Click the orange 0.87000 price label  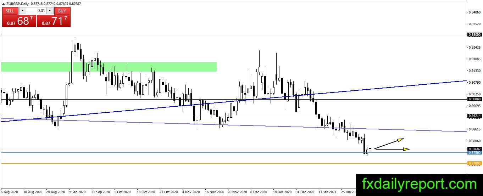coord(474,163)
